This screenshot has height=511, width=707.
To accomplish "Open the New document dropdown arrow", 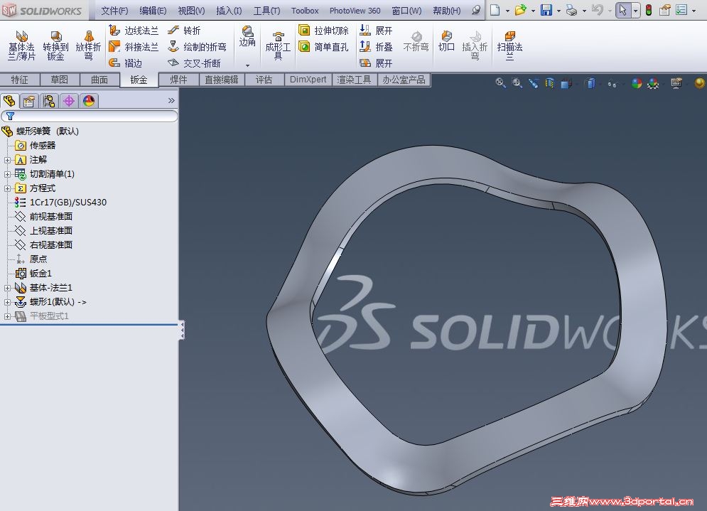I will coord(507,11).
